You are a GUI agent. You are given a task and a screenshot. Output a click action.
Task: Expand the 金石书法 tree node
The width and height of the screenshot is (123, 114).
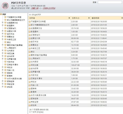2,34
